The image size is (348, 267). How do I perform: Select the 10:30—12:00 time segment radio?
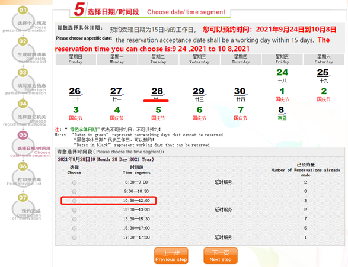(74, 201)
